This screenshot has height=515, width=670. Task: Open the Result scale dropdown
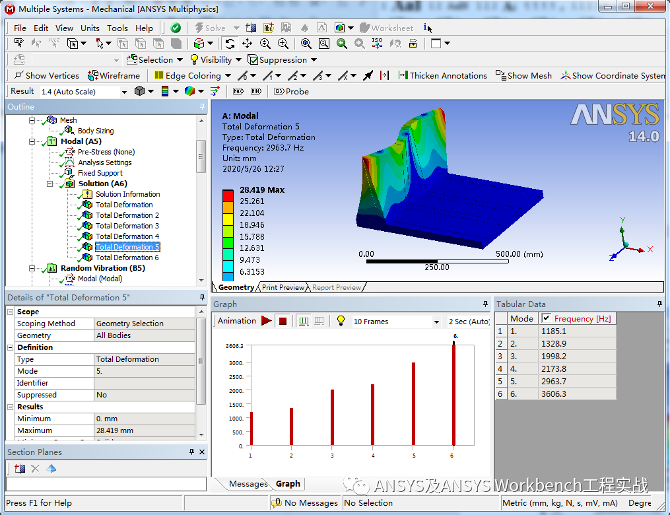[124, 92]
